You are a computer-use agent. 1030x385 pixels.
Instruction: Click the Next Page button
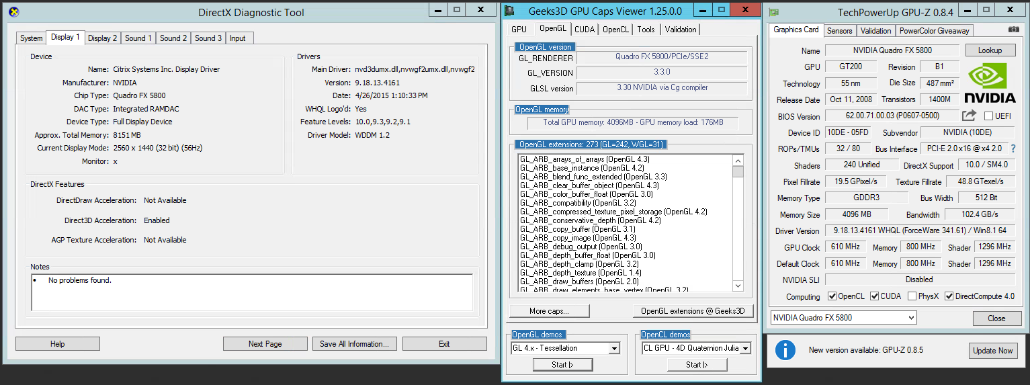(265, 343)
